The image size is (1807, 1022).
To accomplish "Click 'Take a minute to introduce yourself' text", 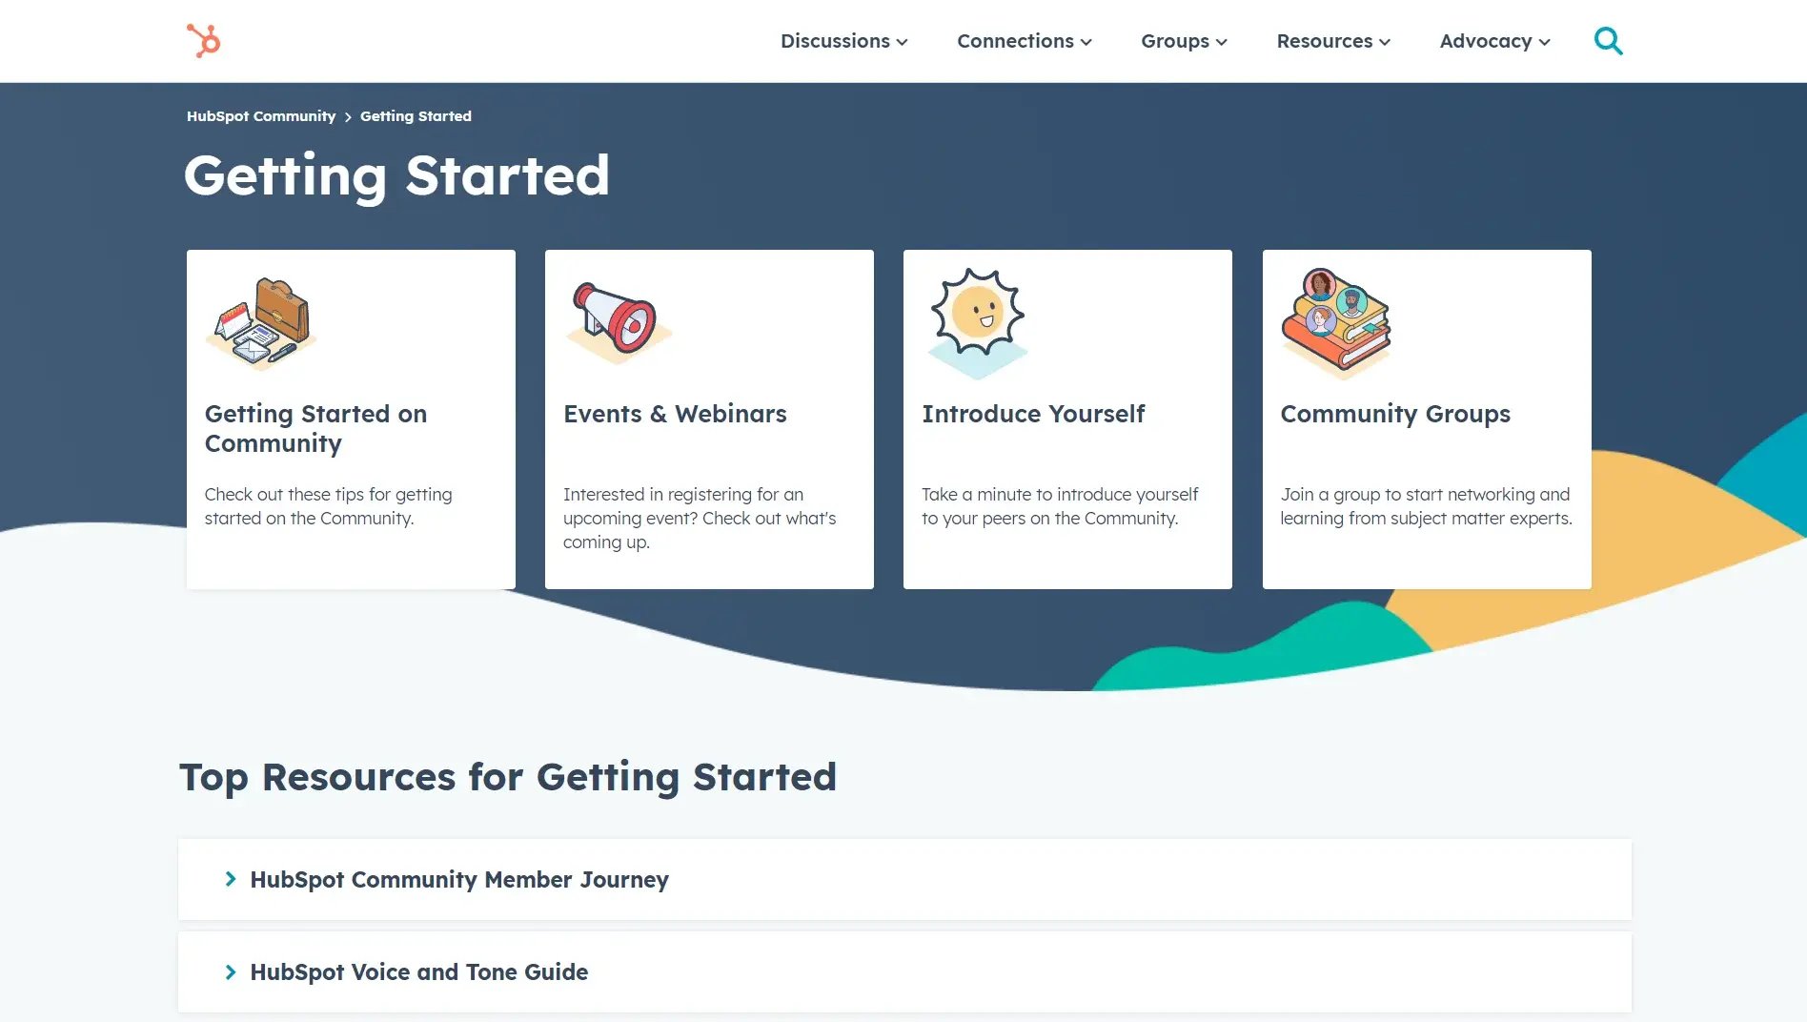I will pos(1060,506).
